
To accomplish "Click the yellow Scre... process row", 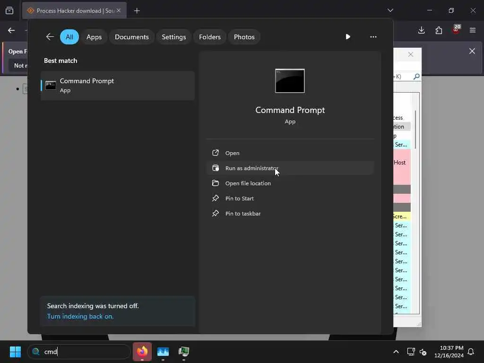I will (402, 216).
